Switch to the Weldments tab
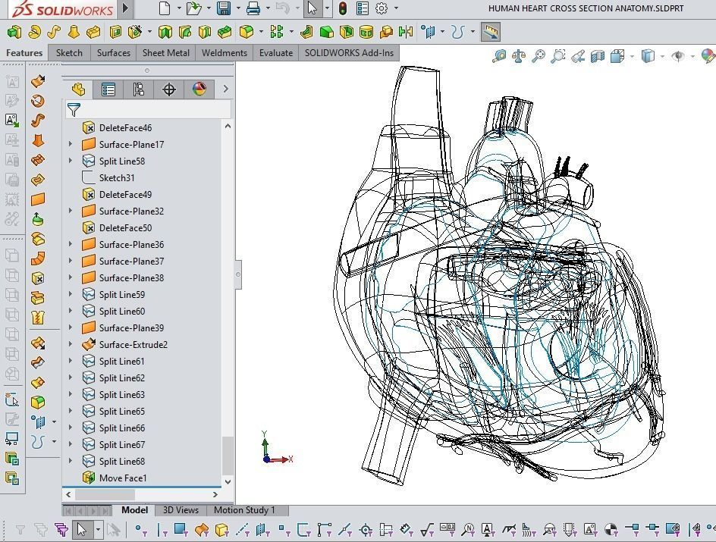 coord(225,53)
